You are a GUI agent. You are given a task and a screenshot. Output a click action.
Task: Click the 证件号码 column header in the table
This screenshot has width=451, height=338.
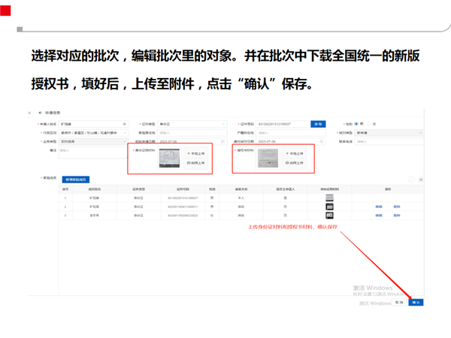coord(183,189)
